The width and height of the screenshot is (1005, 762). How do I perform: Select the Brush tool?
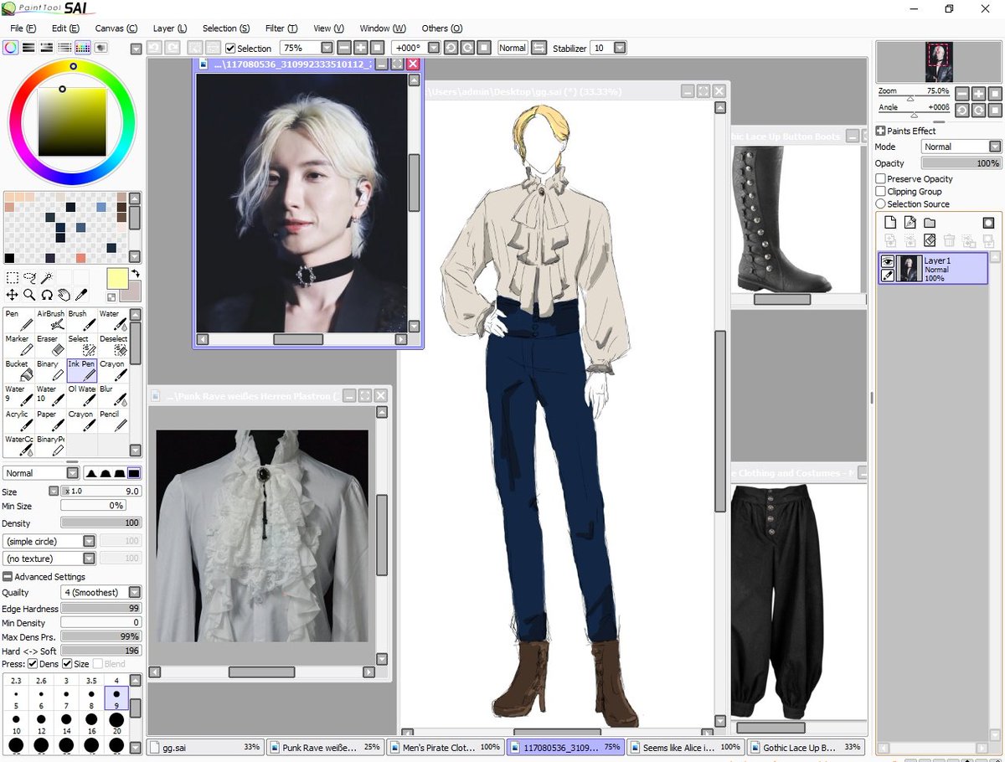[x=82, y=320]
